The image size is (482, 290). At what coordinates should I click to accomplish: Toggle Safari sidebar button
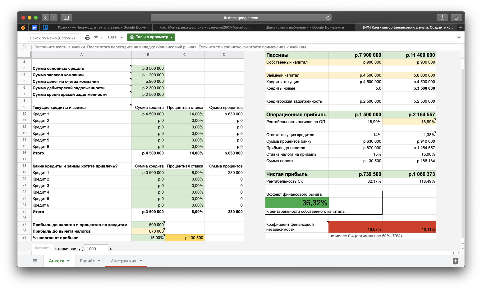click(66, 18)
